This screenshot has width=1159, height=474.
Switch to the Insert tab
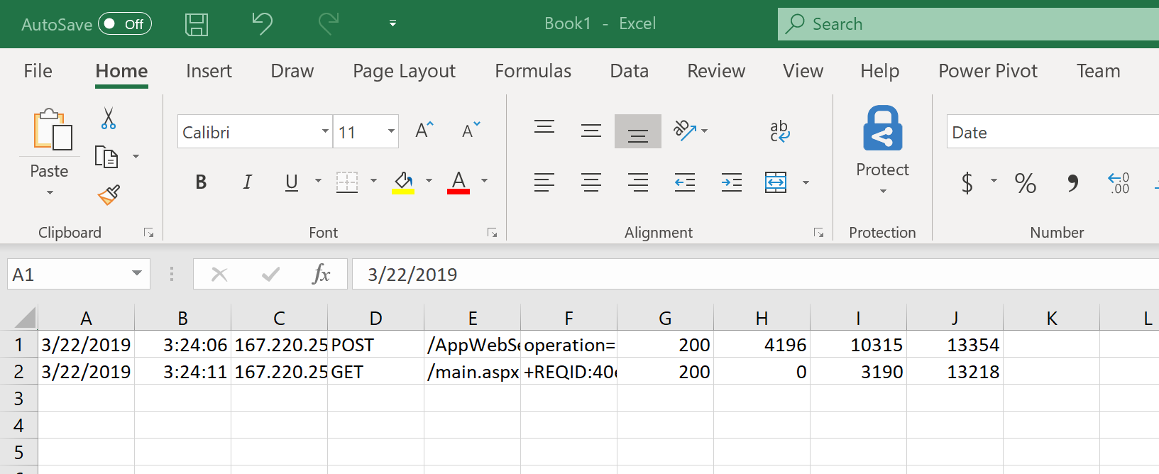coord(209,71)
